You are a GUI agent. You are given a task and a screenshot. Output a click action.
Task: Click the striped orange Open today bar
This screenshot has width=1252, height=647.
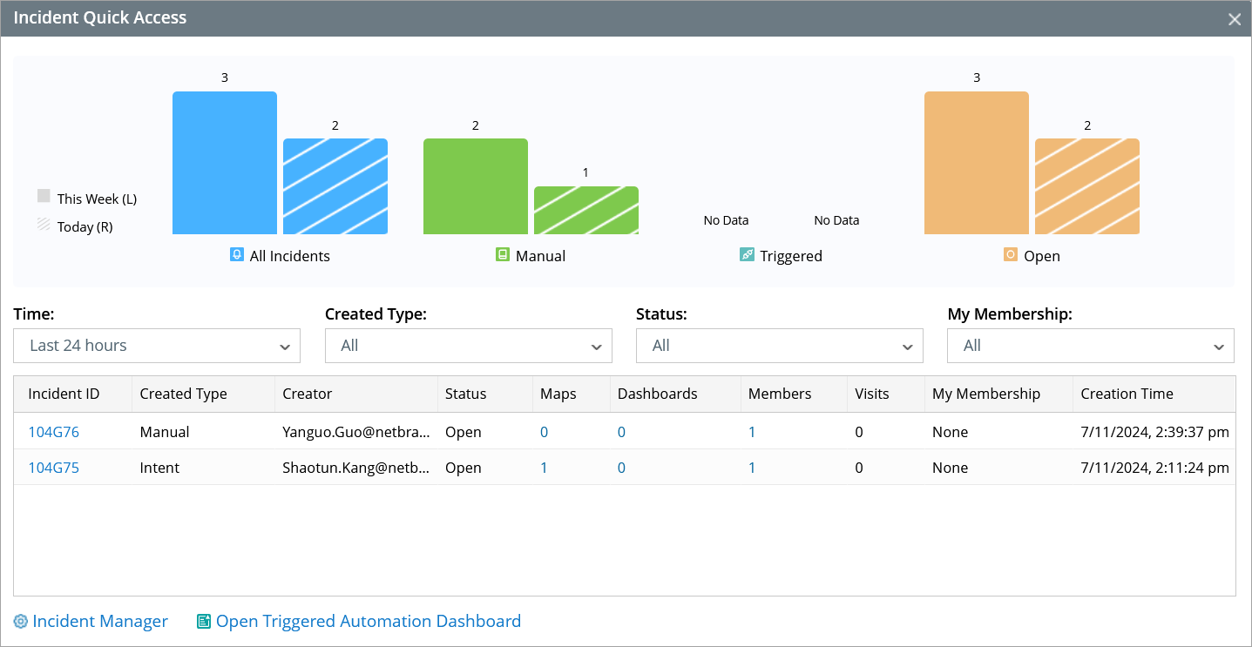click(1086, 186)
